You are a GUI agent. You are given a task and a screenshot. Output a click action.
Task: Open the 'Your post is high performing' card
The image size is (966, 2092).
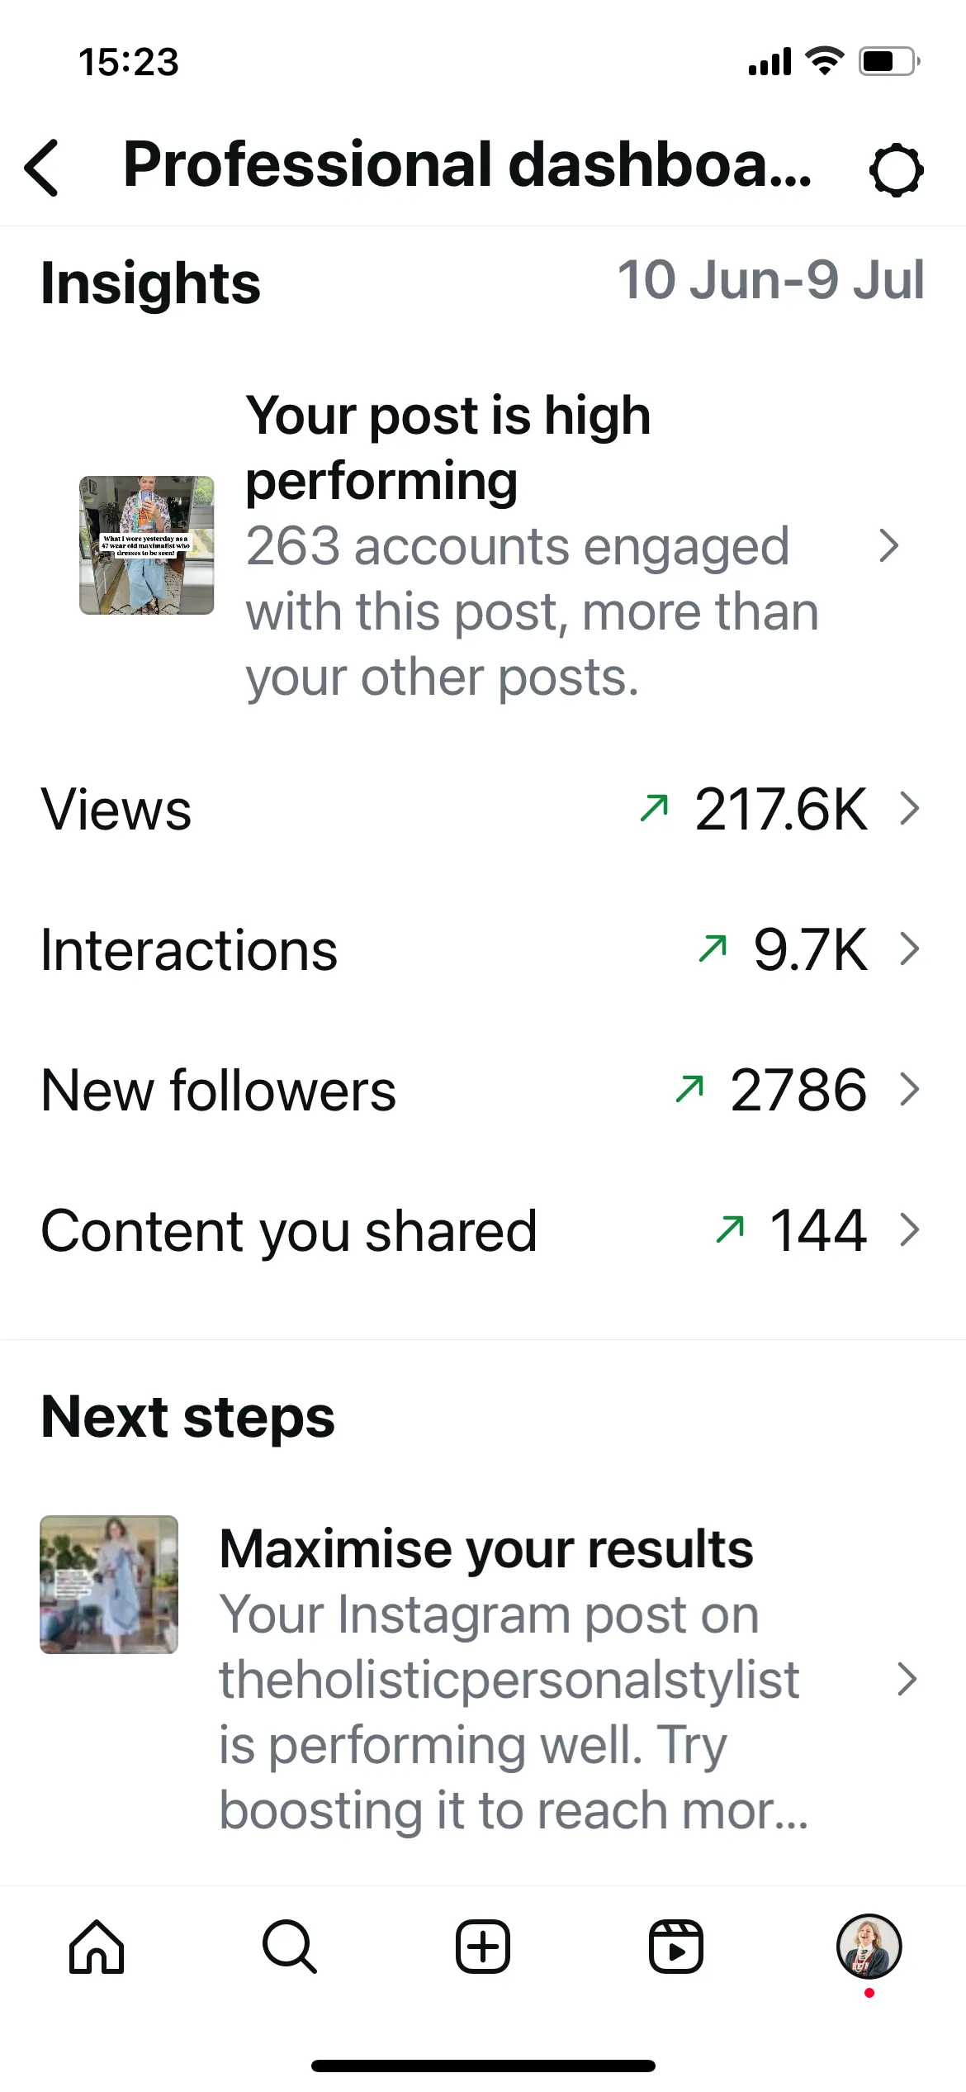(483, 545)
